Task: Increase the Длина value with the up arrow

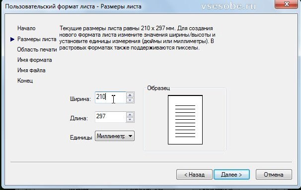Action: [x=130, y=114]
